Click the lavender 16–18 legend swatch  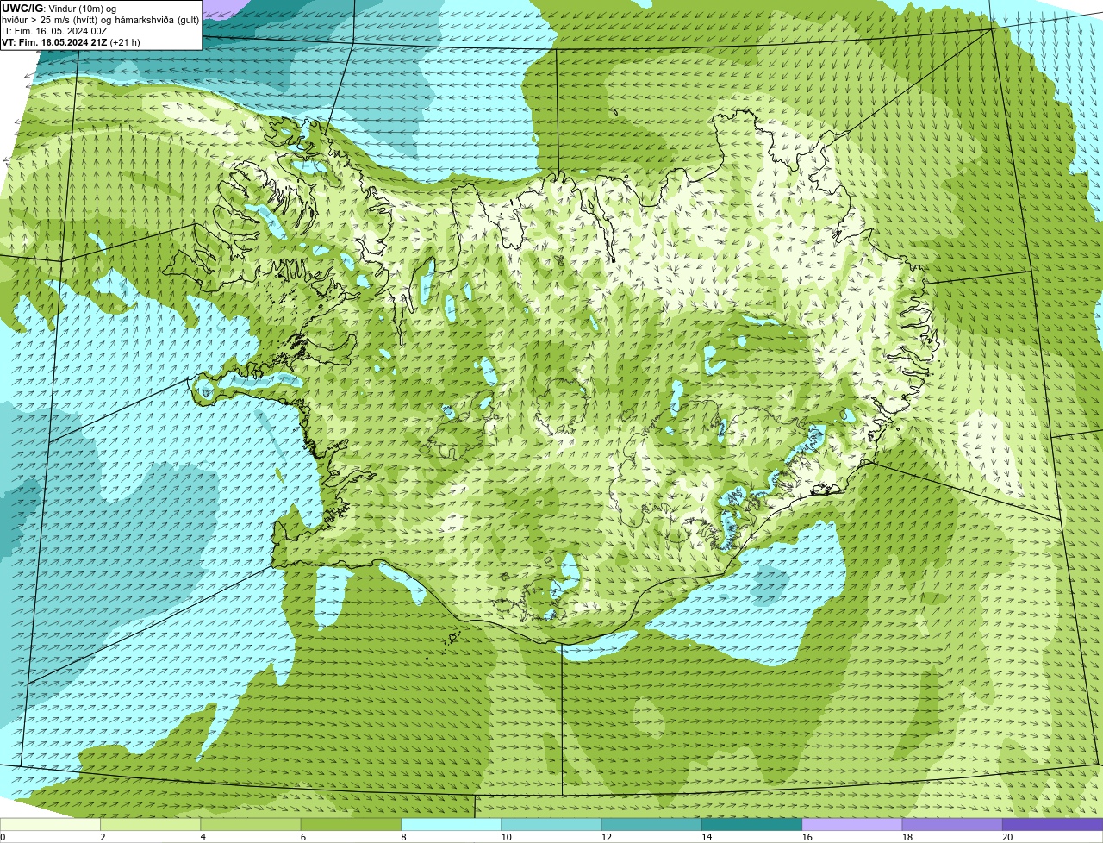(x=852, y=824)
